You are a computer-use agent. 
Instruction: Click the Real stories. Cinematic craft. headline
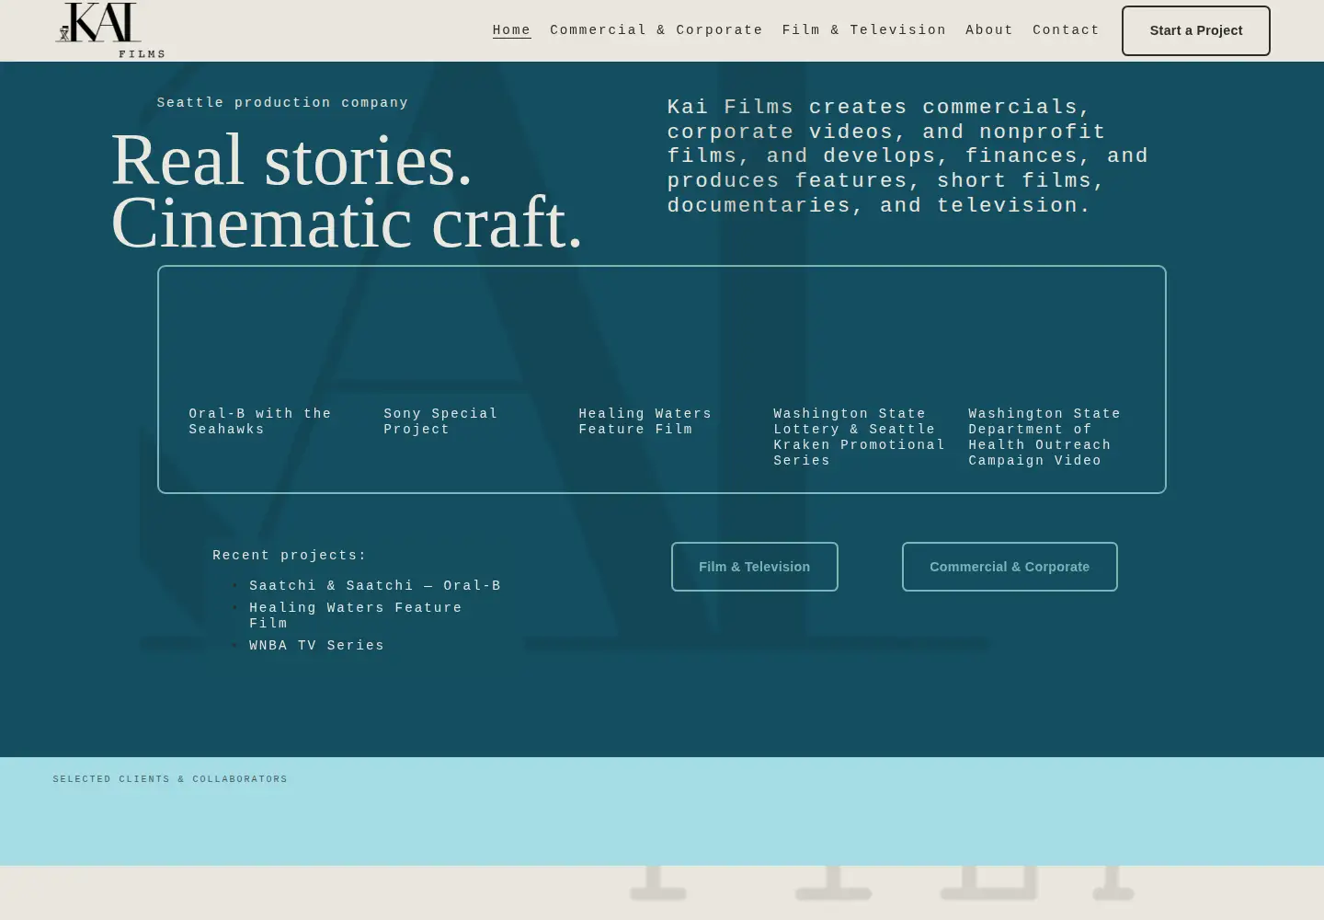348,191
